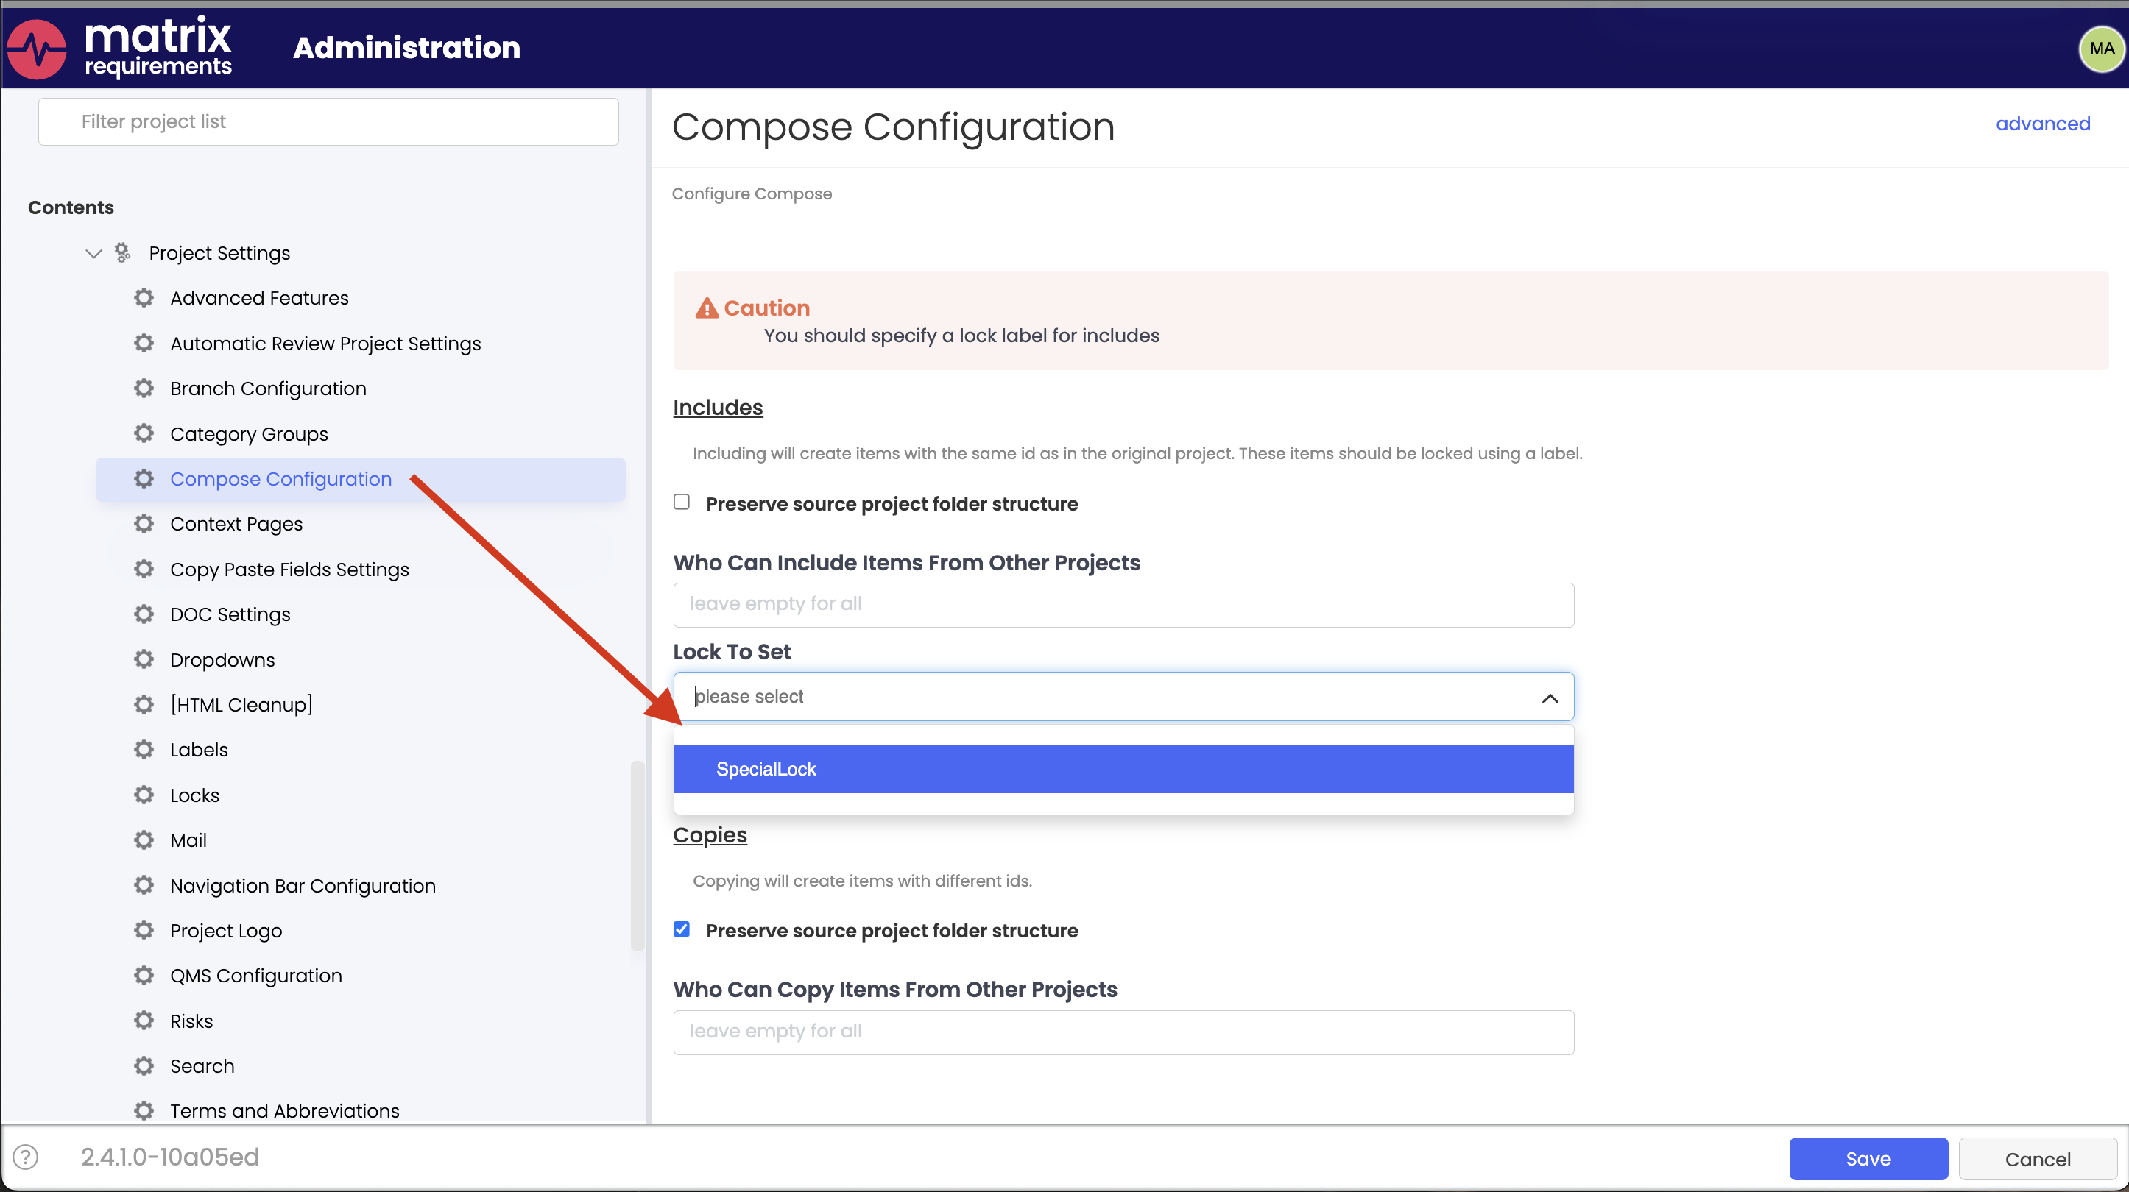Click gear icon beside Locks
Image resolution: width=2129 pixels, height=1192 pixels.
pos(144,795)
